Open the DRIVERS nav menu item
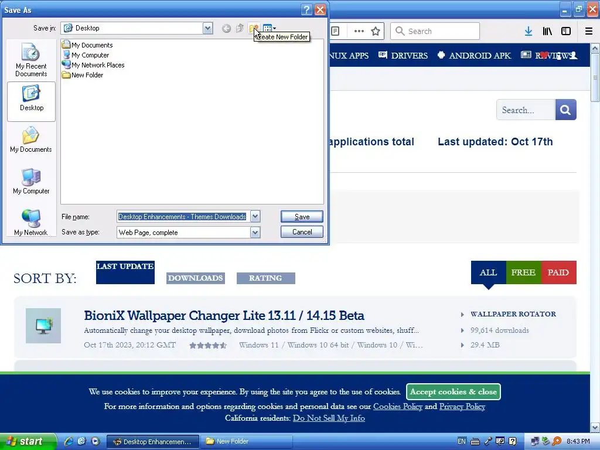 point(403,56)
